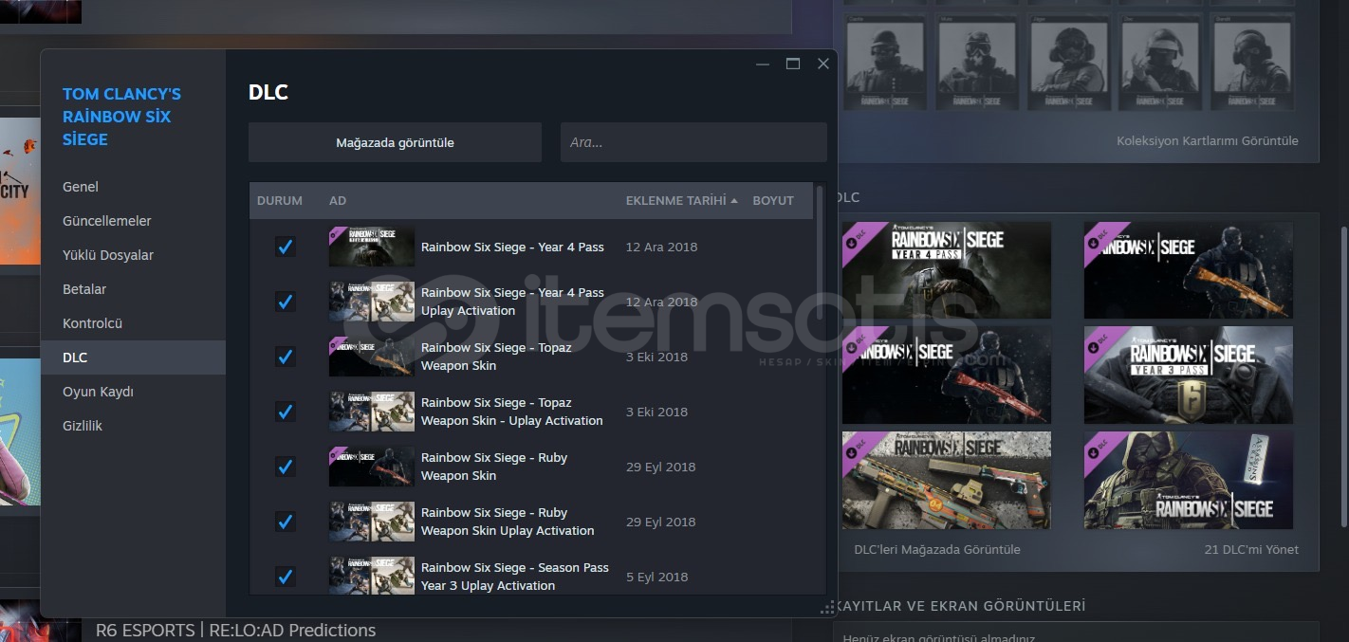Click the 21 DLC'mi Yönet link
Screen dimensions: 1349x642
[x=1251, y=549]
